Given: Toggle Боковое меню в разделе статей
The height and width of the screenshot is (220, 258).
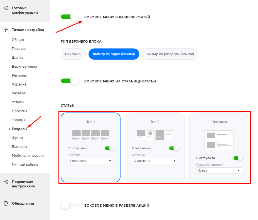Looking at the screenshot, I should pos(70,17).
